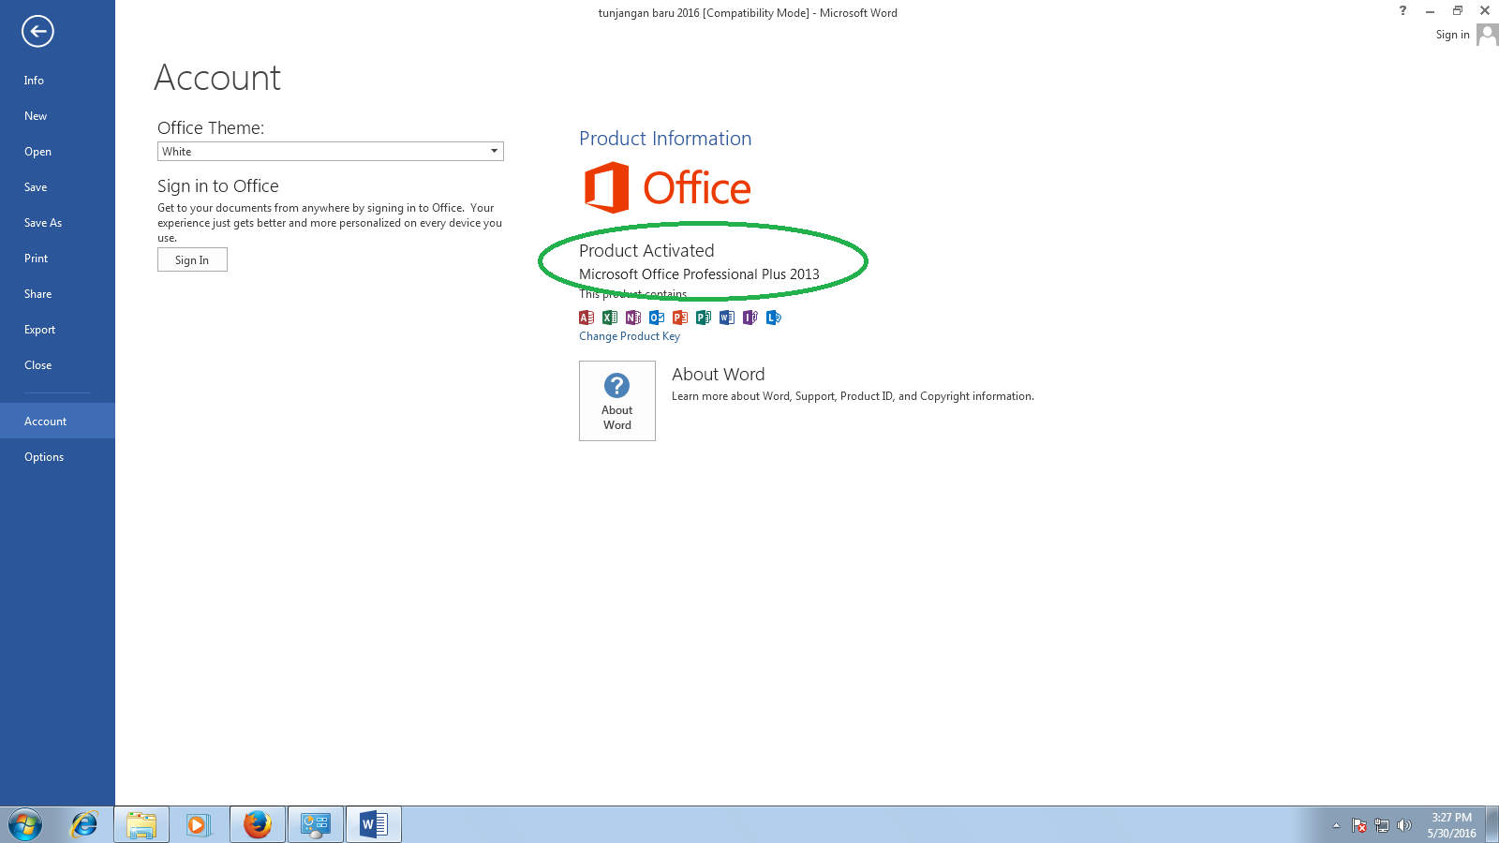The height and width of the screenshot is (843, 1499).
Task: Click the 'Office Theme:' label
Action: tap(211, 128)
